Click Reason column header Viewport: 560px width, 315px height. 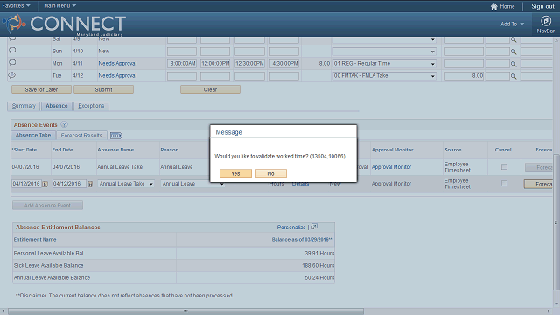tap(169, 150)
